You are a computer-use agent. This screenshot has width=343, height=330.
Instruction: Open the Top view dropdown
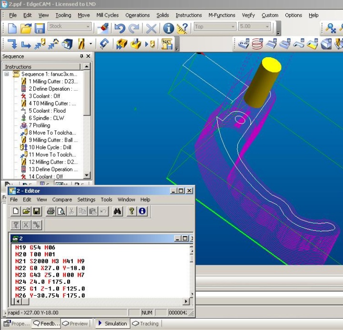pos(233,27)
